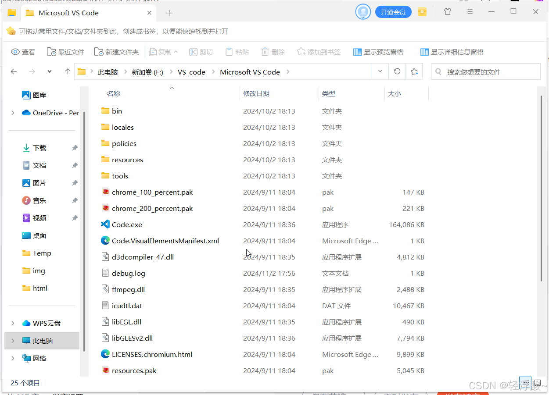Select the tools folder icon
Viewport: 549px width, 395px height.
point(105,176)
